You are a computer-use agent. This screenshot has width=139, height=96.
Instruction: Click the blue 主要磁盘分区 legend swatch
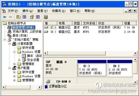46,87
